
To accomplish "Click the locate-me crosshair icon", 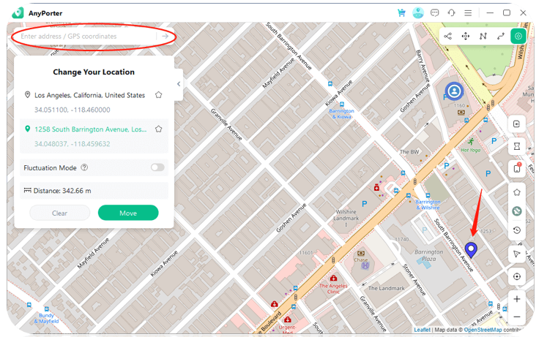I will click(517, 276).
